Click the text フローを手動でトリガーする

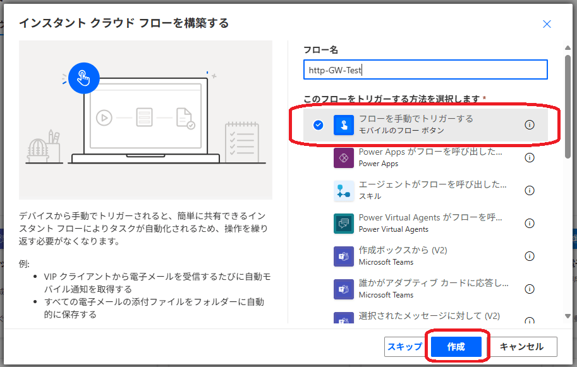pyautogui.click(x=416, y=119)
